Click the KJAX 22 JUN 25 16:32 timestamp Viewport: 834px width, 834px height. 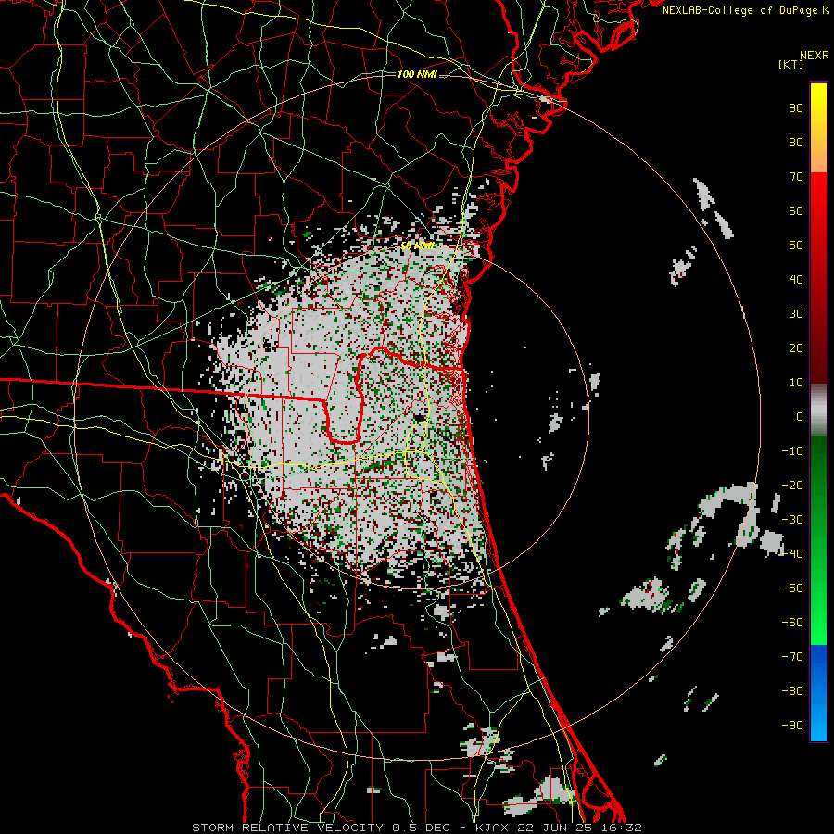(558, 828)
